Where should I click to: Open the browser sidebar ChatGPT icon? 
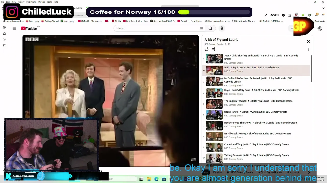4,27
